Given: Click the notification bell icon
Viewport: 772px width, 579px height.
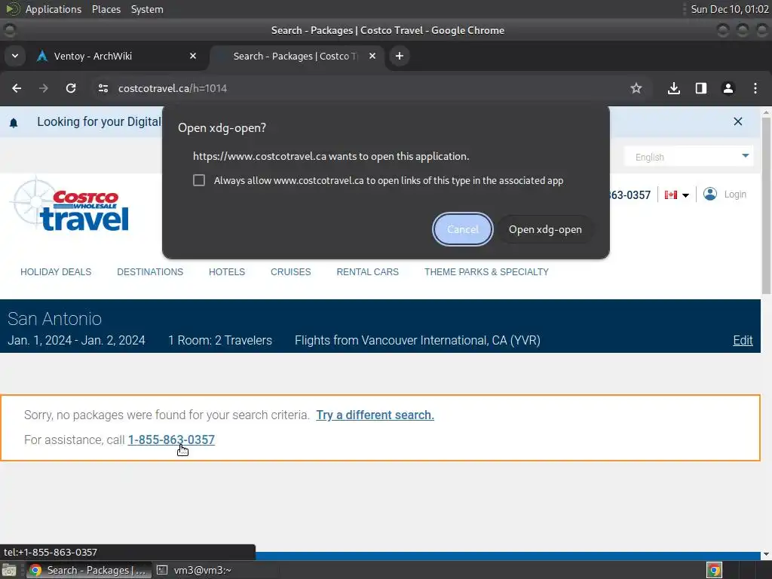Looking at the screenshot, I should [14, 123].
